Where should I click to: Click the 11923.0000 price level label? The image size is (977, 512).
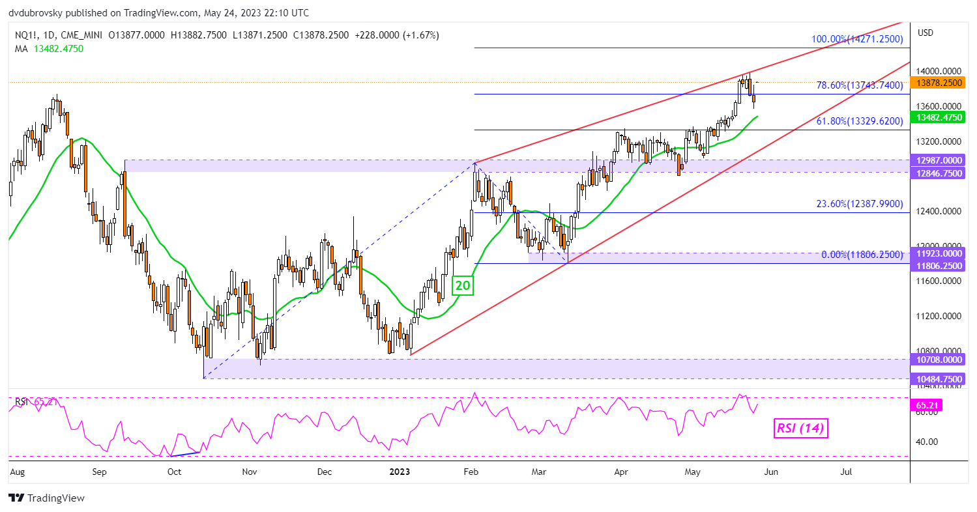click(x=939, y=253)
